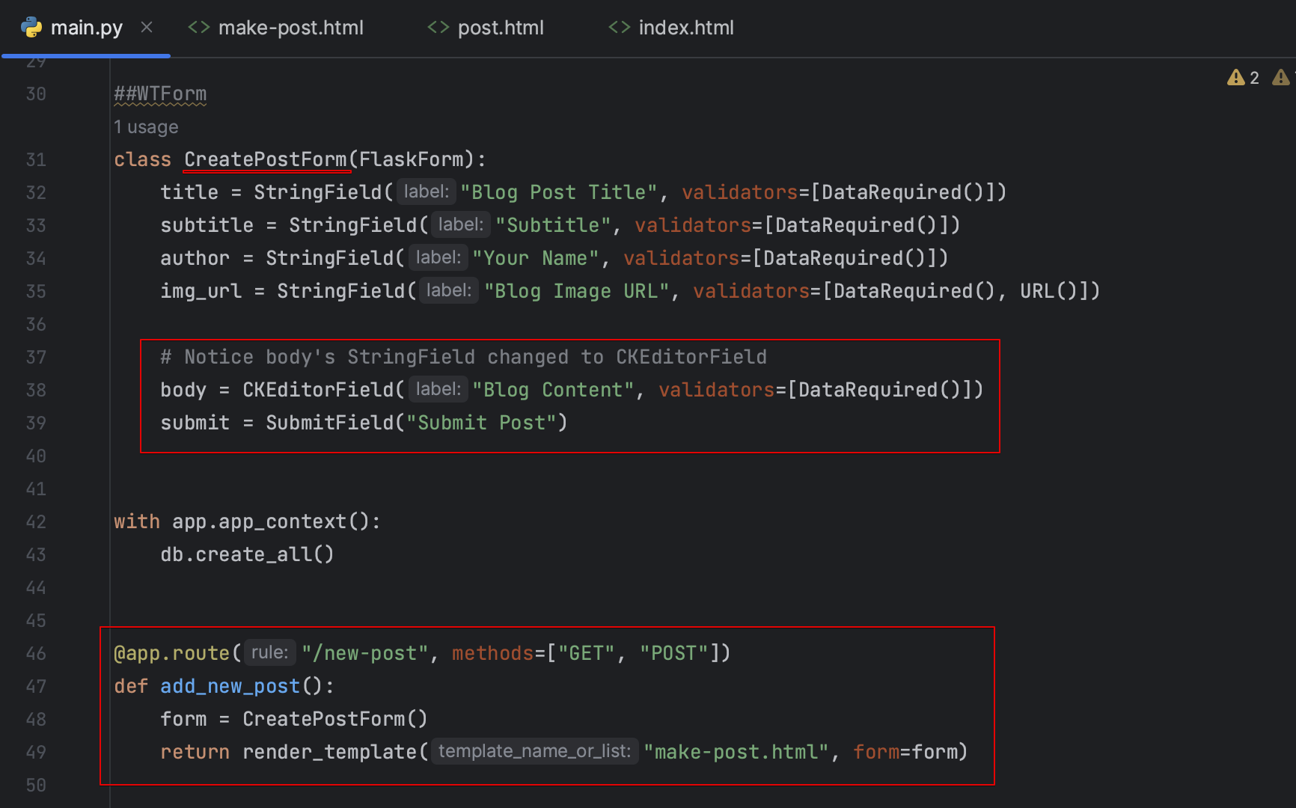Click the CreatePostForm class name
This screenshot has width=1296, height=808.
(x=266, y=159)
